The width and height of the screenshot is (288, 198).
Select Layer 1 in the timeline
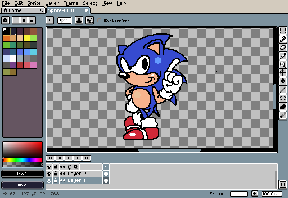[84, 181]
